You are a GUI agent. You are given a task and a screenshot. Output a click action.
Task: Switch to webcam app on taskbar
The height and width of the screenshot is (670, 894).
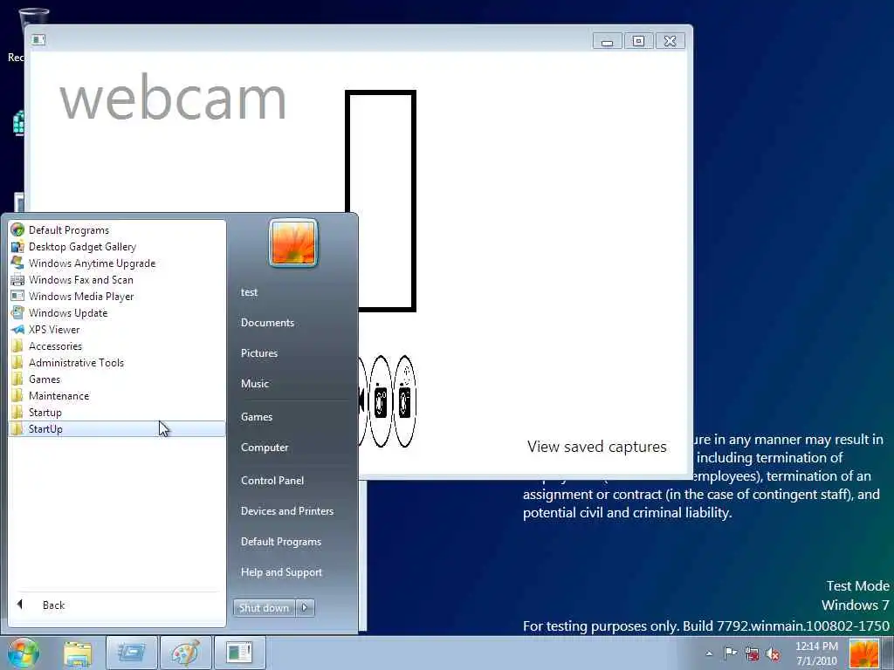coord(239,653)
